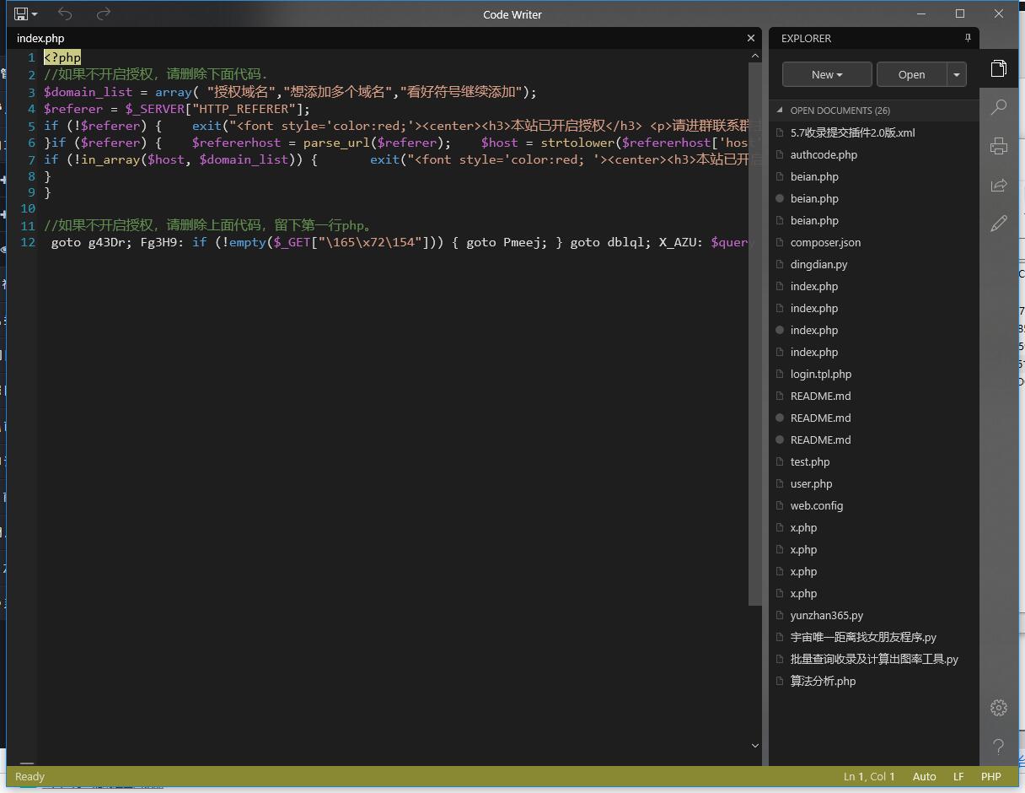Image resolution: width=1025 pixels, height=793 pixels.
Task: Close the index.php tab
Action: tap(751, 39)
